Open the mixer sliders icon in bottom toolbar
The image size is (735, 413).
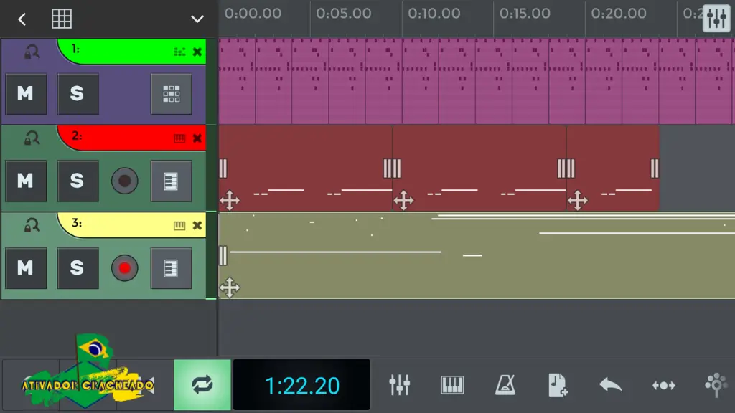click(399, 385)
